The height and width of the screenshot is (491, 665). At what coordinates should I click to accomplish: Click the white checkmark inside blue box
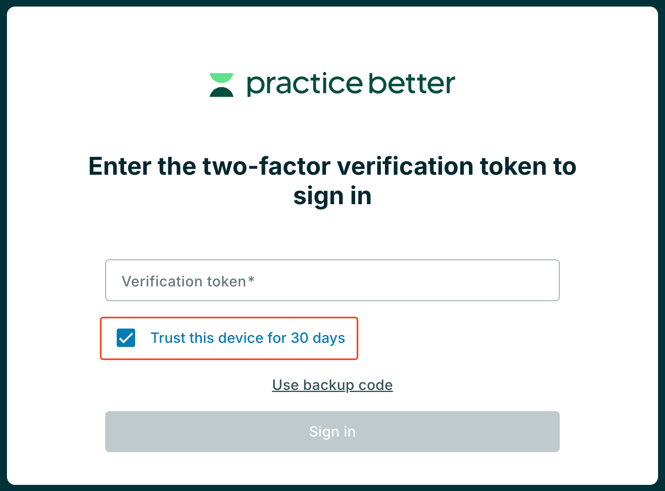tap(126, 338)
